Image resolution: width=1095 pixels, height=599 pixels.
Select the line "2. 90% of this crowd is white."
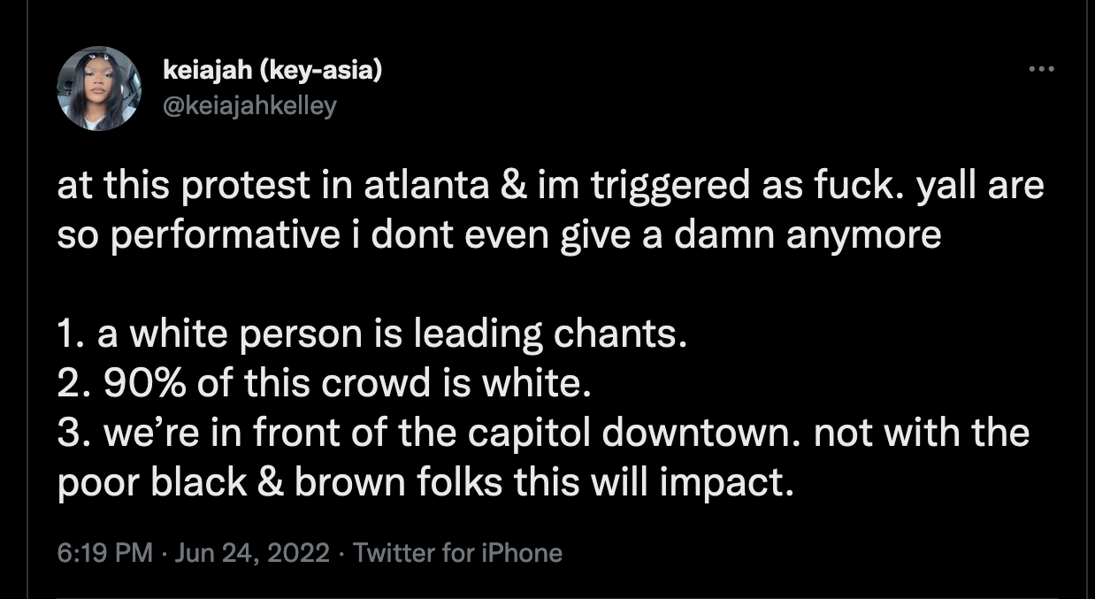(x=323, y=385)
